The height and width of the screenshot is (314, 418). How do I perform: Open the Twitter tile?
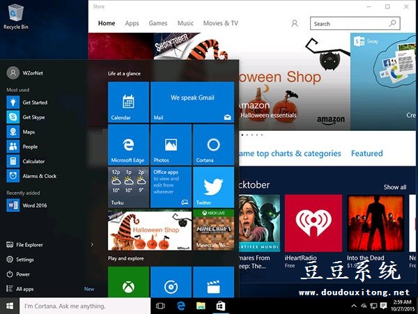pos(214,187)
